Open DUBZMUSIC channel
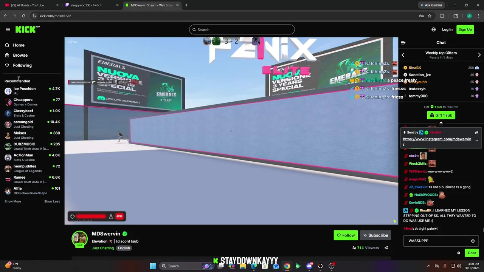 32,146
